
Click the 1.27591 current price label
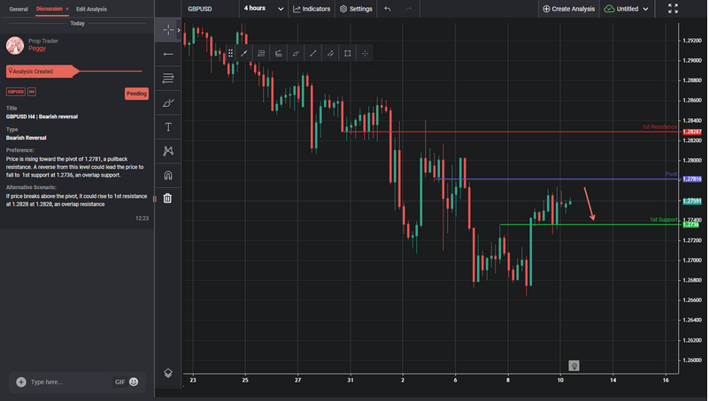click(x=692, y=200)
